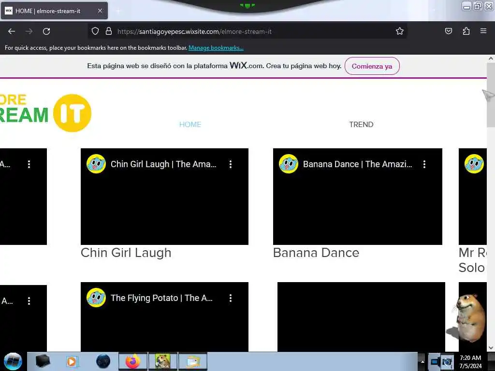The height and width of the screenshot is (371, 495).
Task: Click the taskbar clock 7:20 AM
Action: coord(470,361)
